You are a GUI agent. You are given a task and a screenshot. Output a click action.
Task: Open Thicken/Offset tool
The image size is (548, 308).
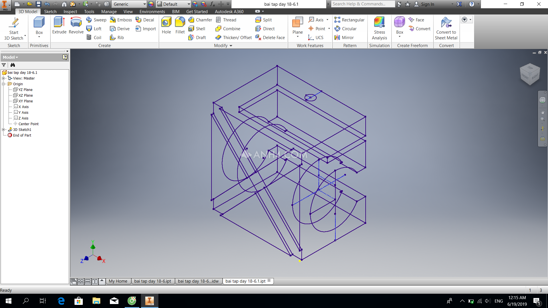(x=234, y=37)
